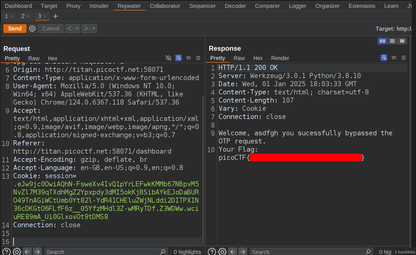Screen dimensions: 416x255
Task: Close Repeater tab 1
Action: pos(11,16)
